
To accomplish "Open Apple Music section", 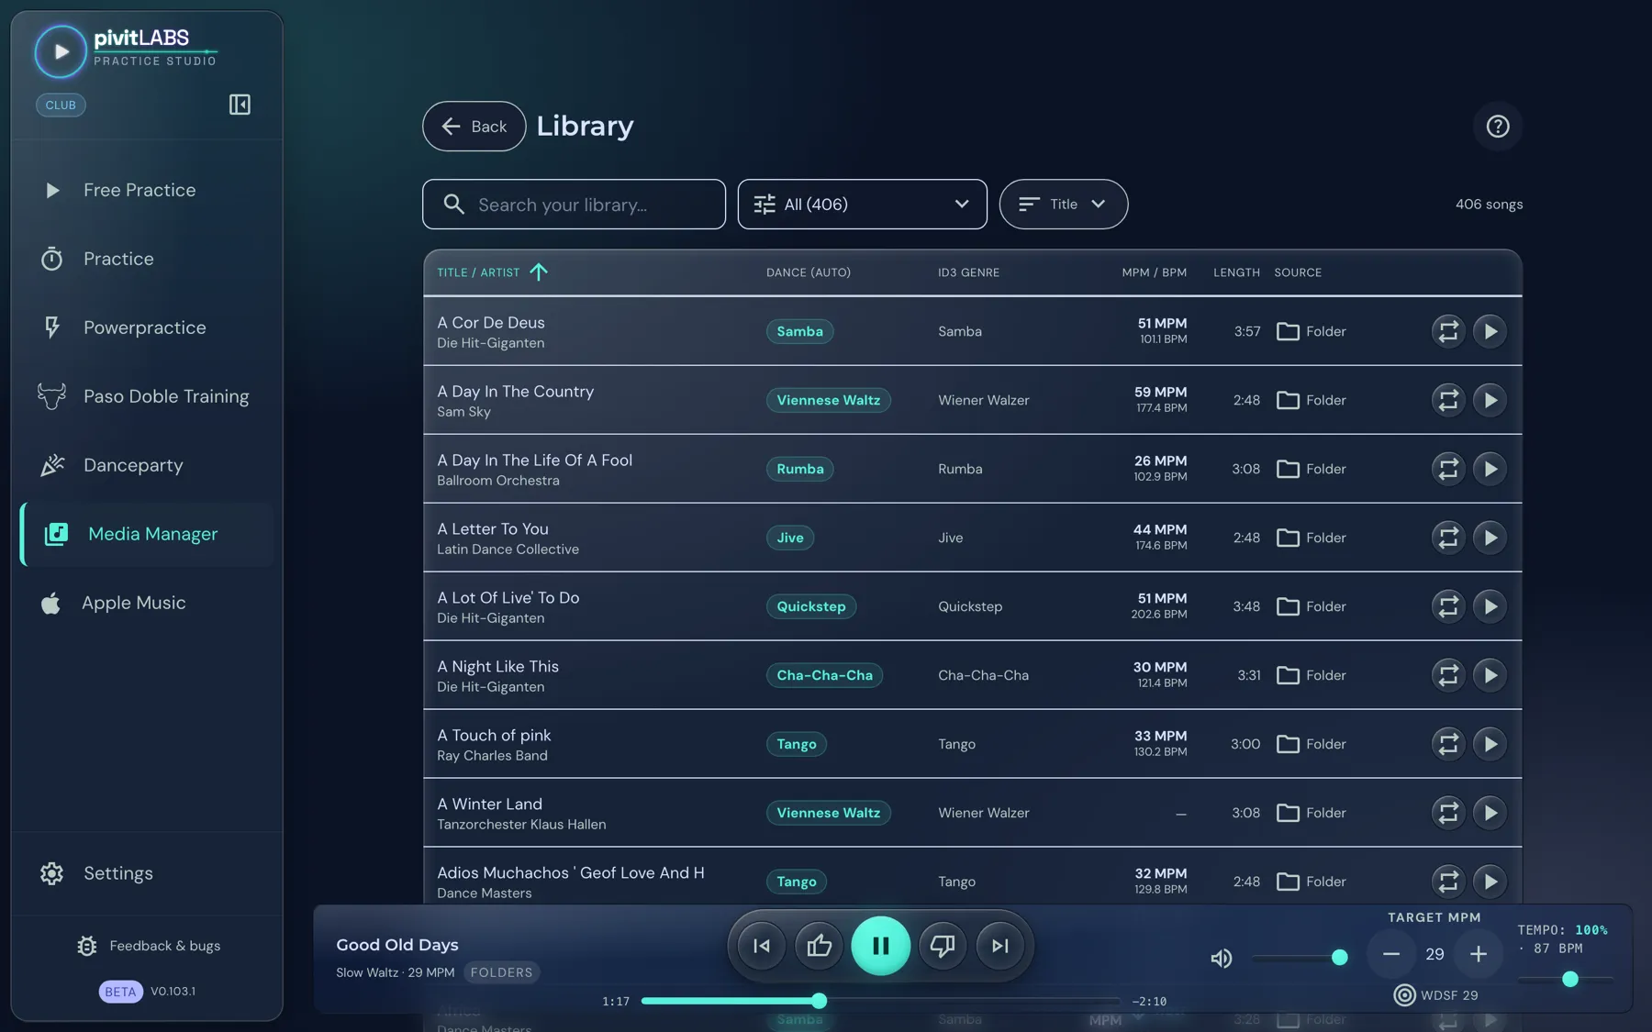I will (x=147, y=603).
